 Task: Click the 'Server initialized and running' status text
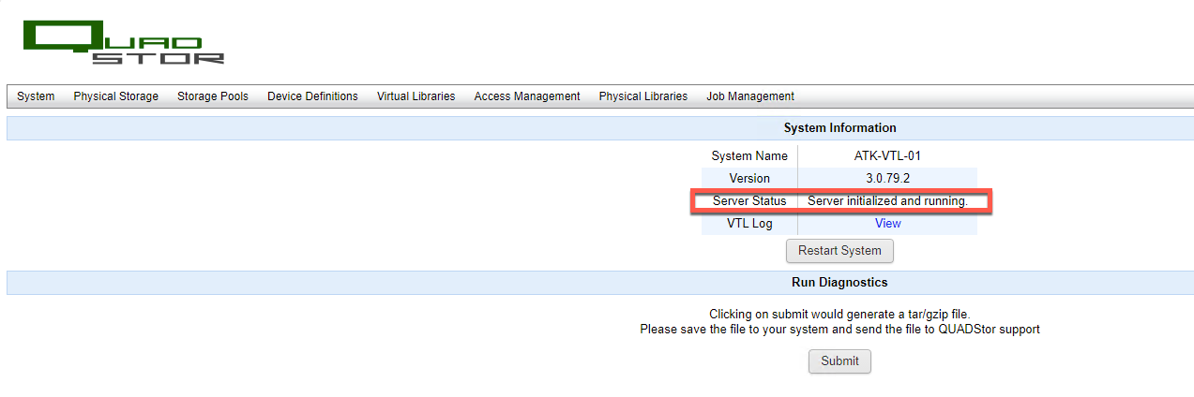tap(887, 201)
